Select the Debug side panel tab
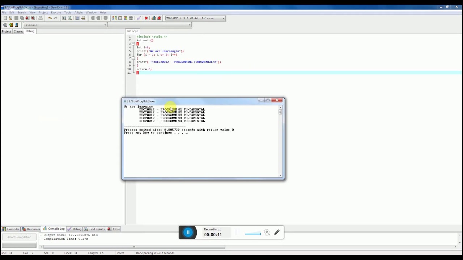The width and height of the screenshot is (463, 260). point(30,31)
